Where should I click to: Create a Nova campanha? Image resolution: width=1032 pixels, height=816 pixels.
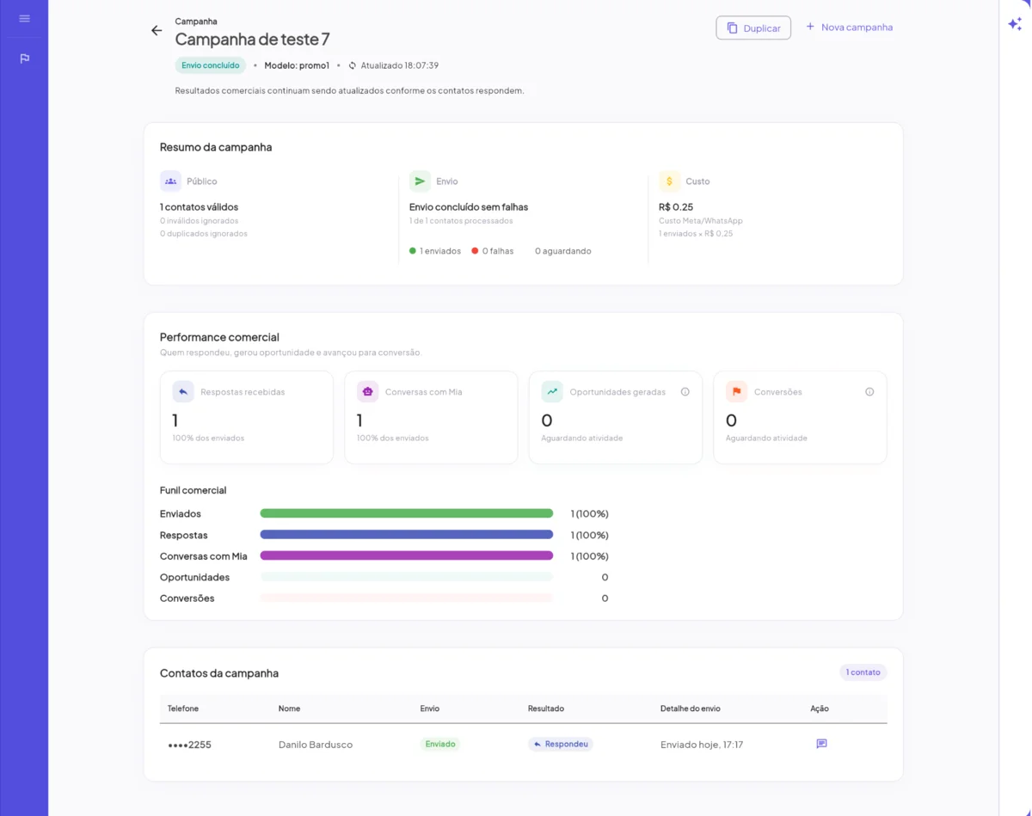point(849,28)
